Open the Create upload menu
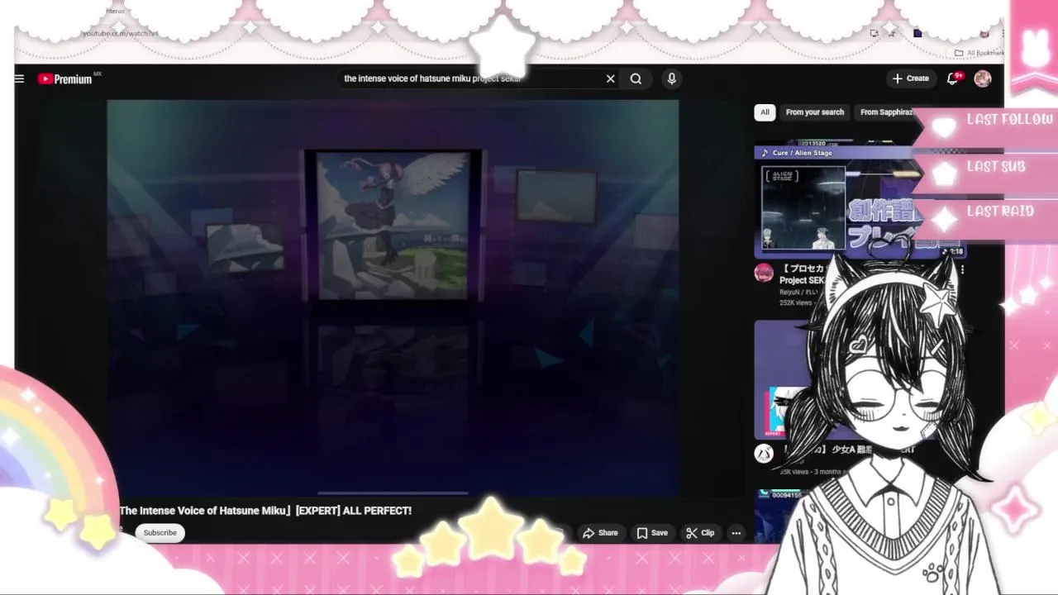1058x595 pixels. 911,79
